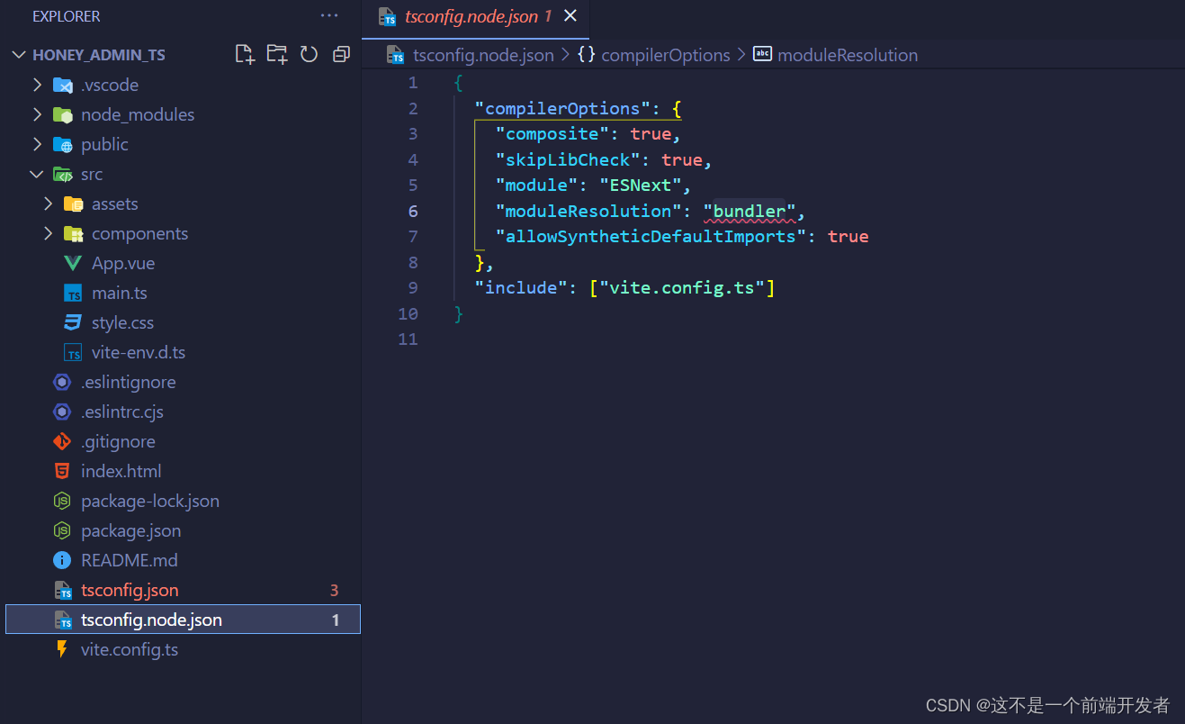Click the TypeScript icon beside main.ts

pyautogui.click(x=74, y=293)
